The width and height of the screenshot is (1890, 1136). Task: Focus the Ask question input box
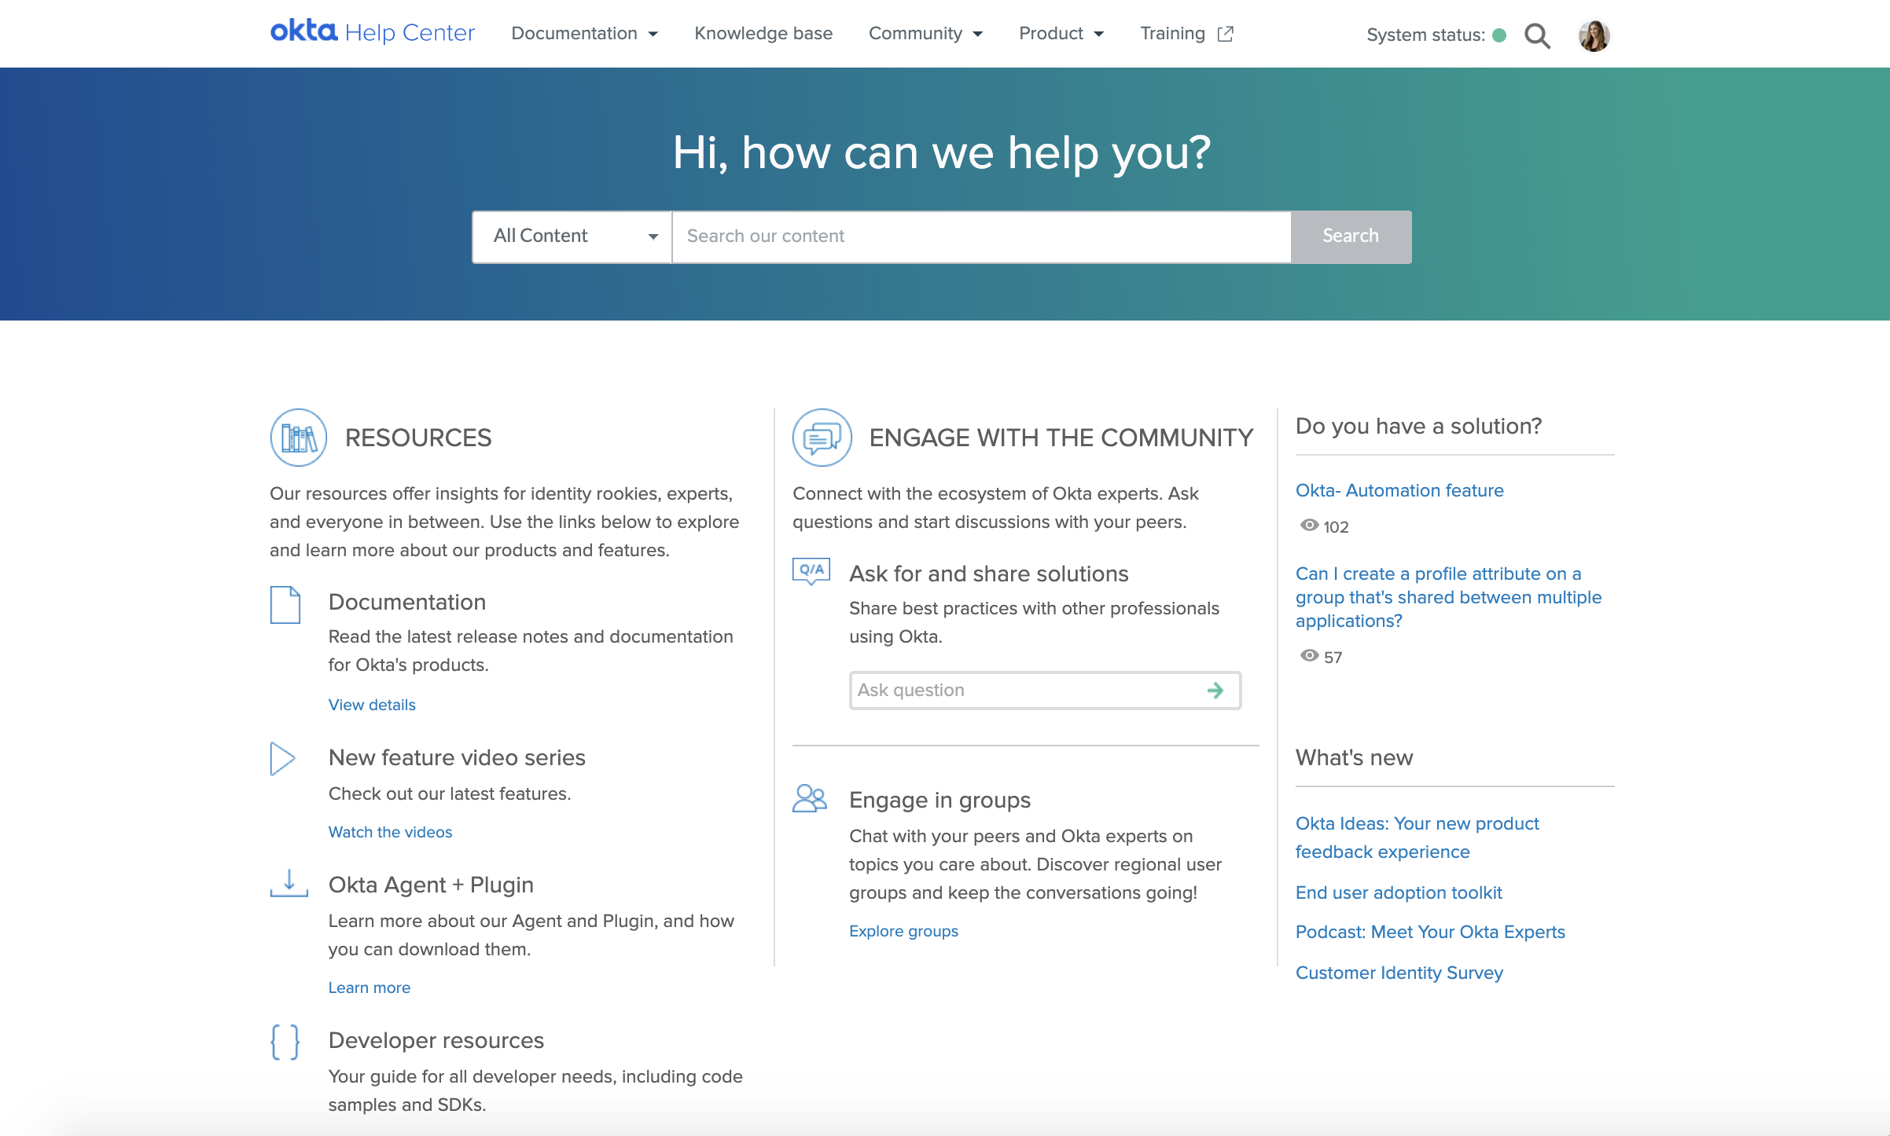tap(1045, 691)
